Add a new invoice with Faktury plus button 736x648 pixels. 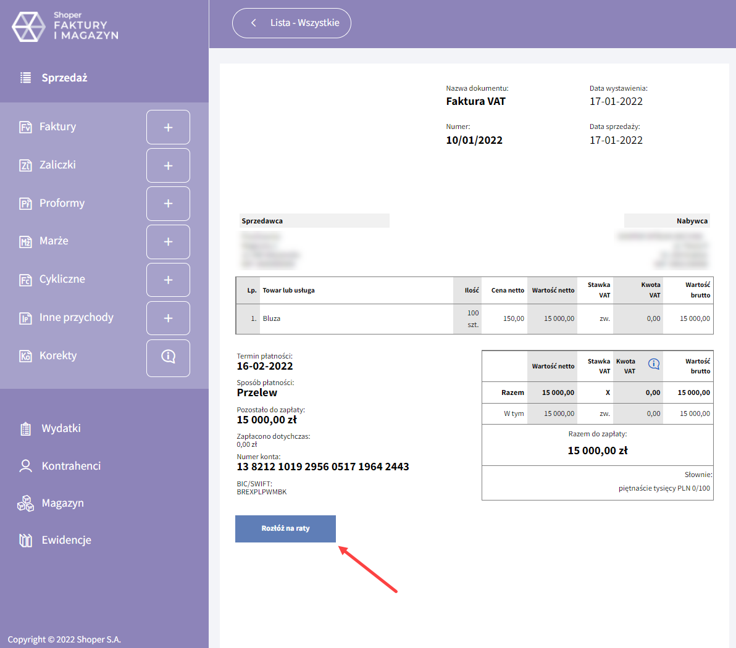point(168,127)
